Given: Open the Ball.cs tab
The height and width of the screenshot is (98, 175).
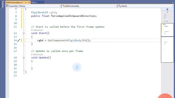Looking at the screenshot, I should click(x=34, y=2).
